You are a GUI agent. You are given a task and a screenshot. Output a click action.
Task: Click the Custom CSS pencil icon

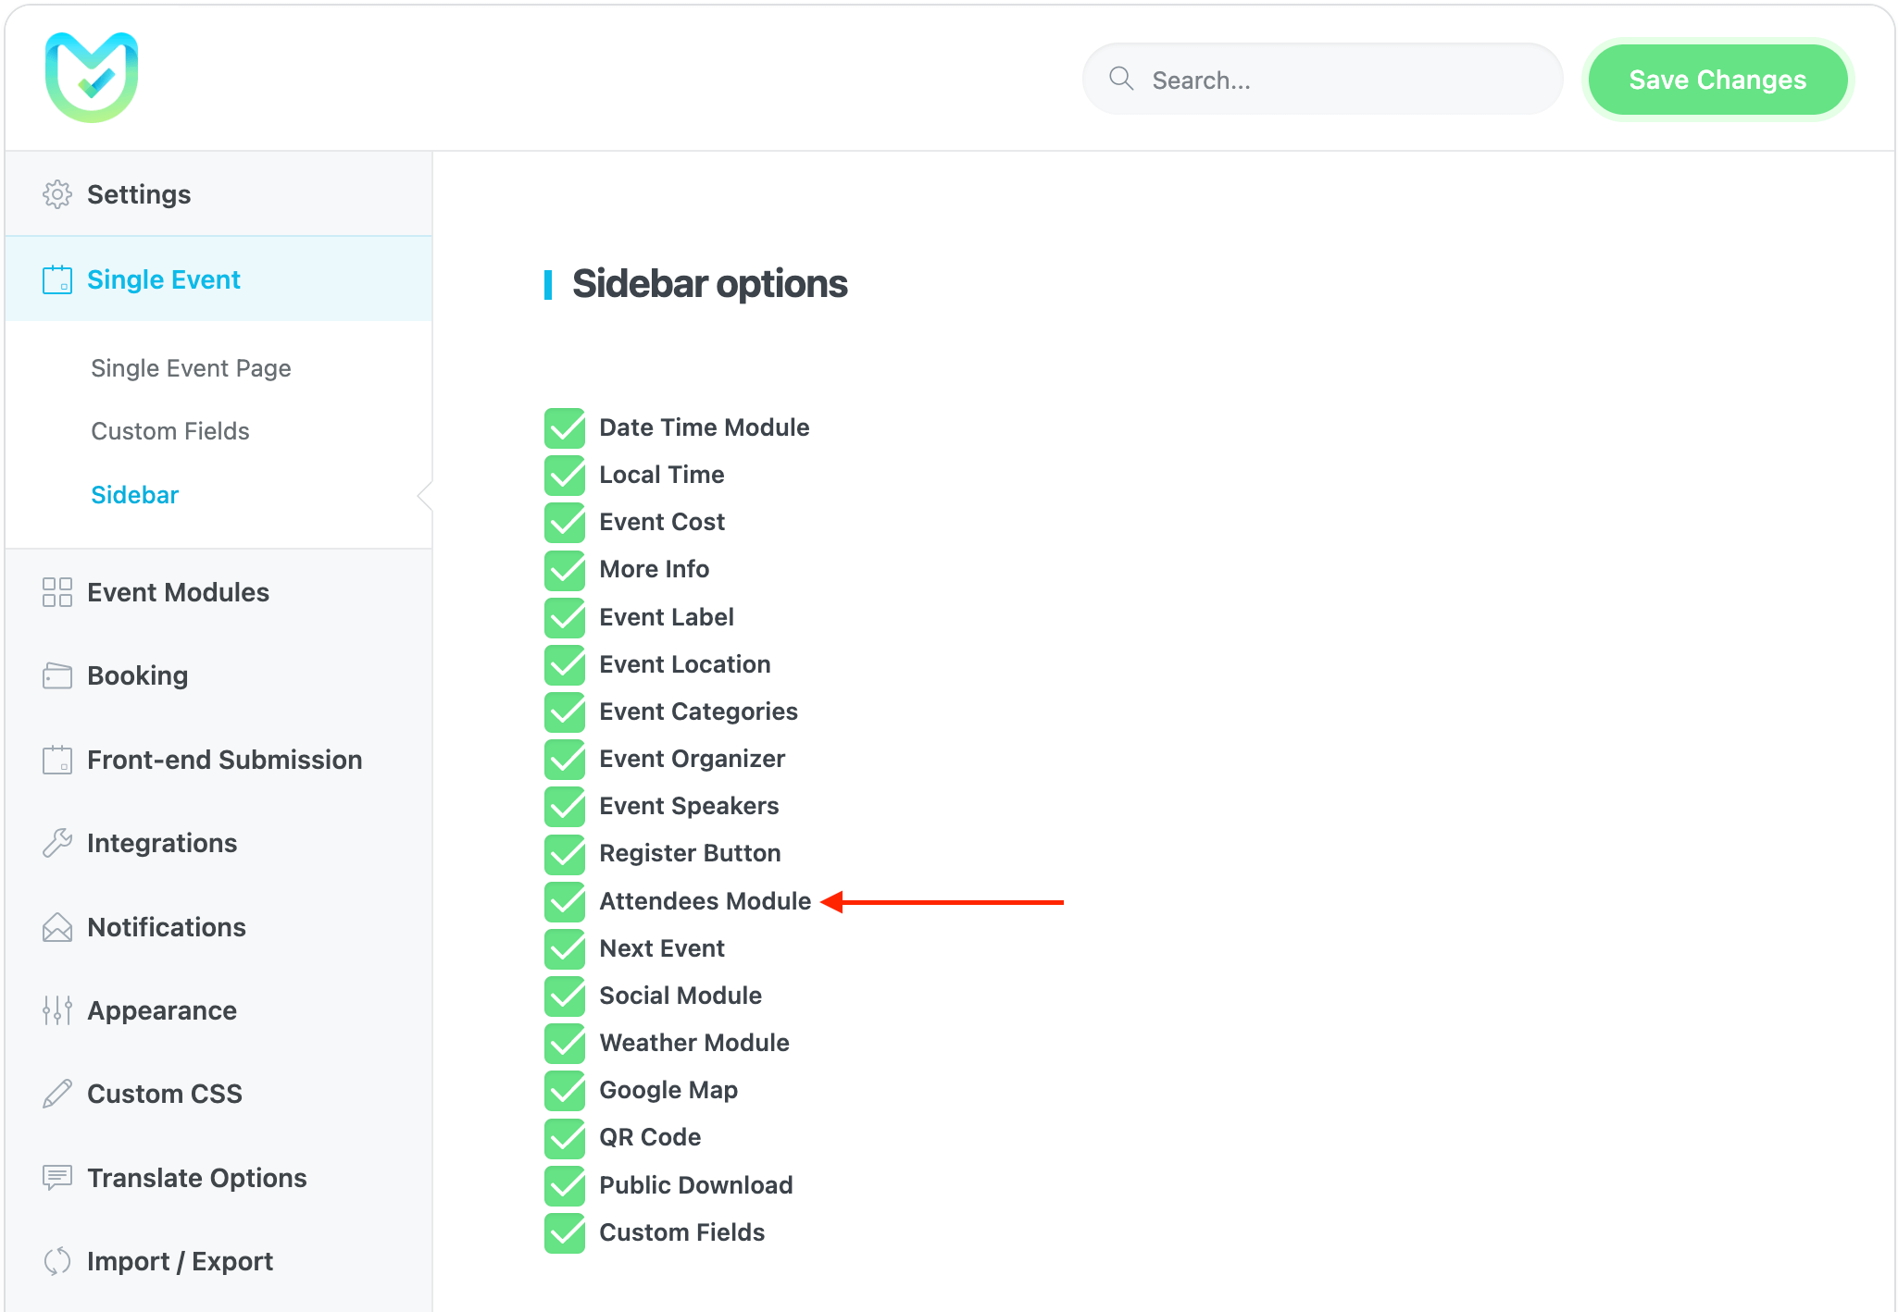click(x=57, y=1094)
